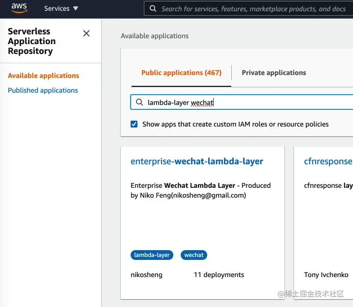This screenshot has width=353, height=307.
Task: Close the Serverless Application Repository sidebar
Action: (86, 33)
